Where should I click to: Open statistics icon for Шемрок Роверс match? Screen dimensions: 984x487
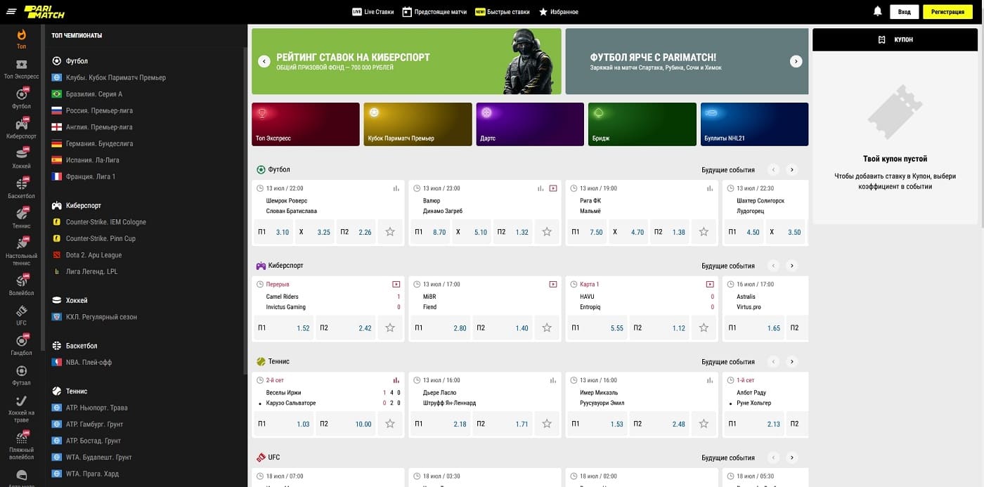coord(396,188)
